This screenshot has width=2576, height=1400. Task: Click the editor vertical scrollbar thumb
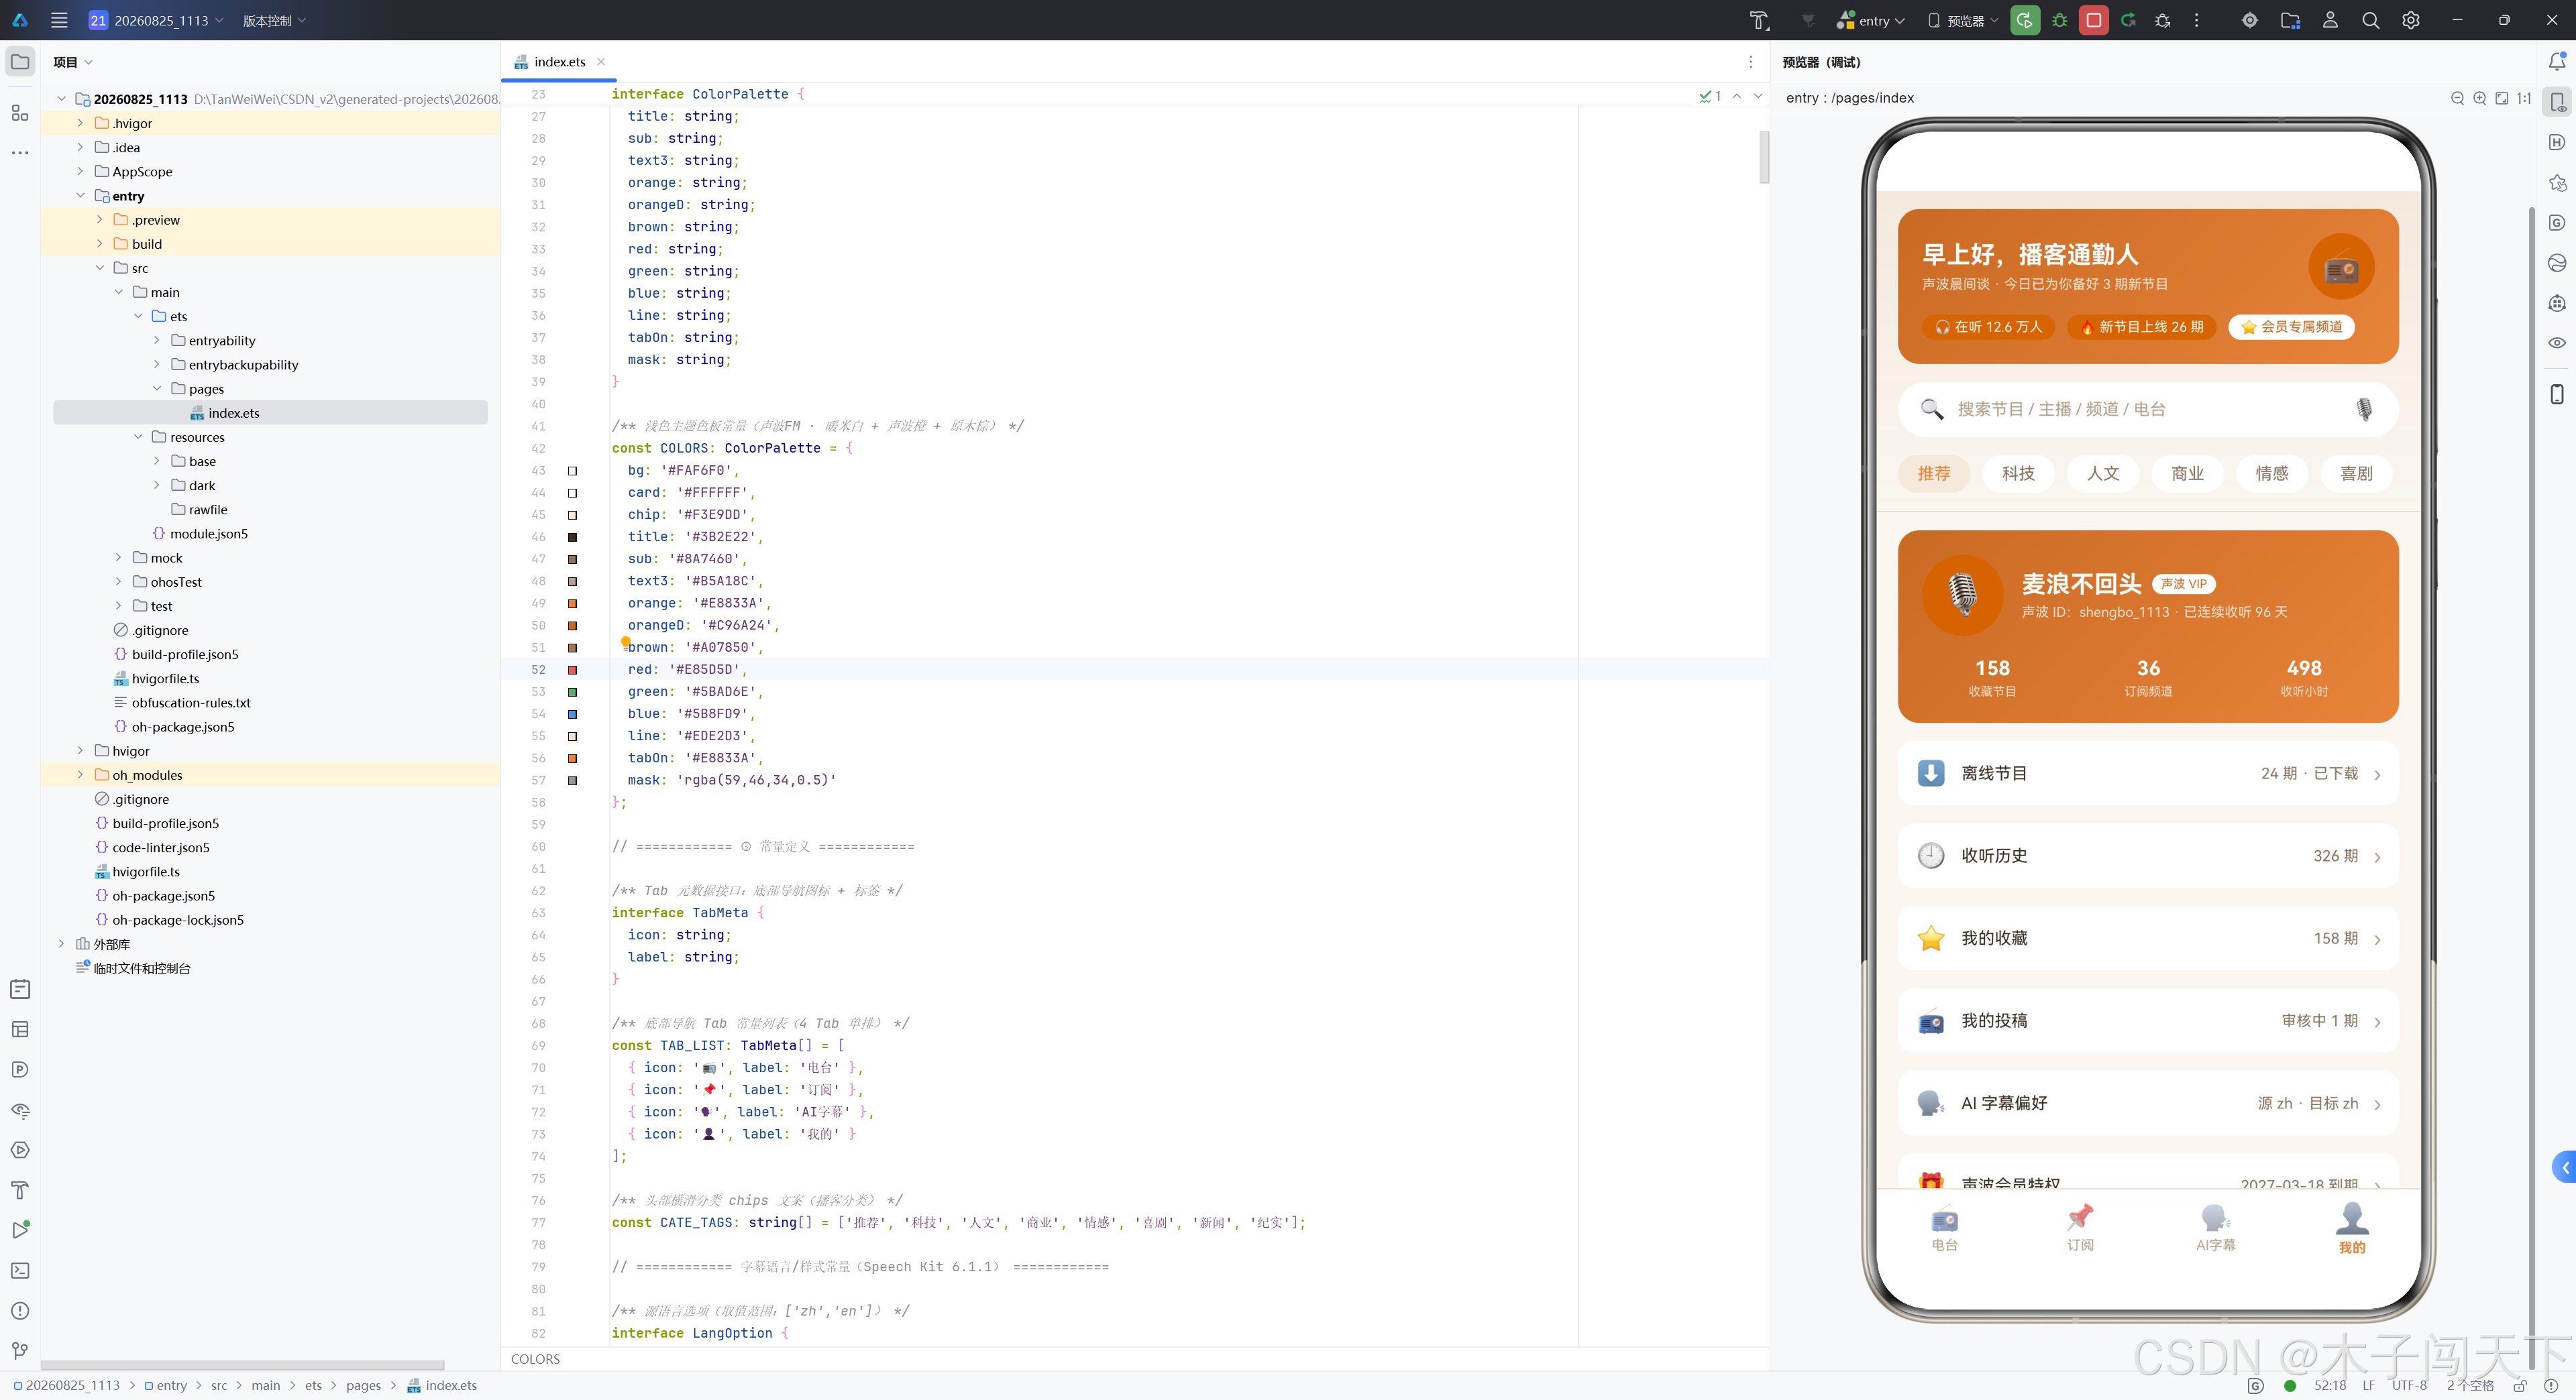click(x=1764, y=158)
